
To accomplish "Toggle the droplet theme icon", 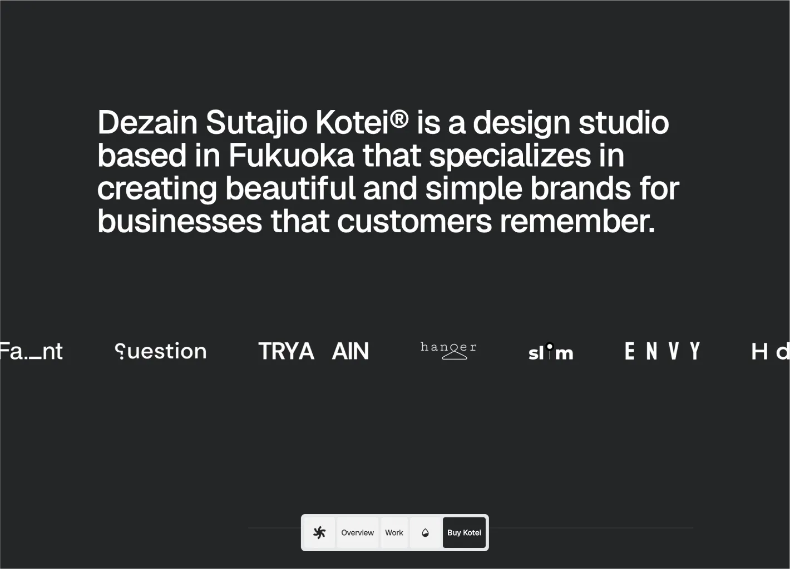I will (x=425, y=532).
